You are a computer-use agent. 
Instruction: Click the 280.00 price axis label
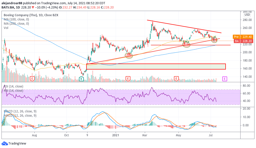click(247, 20)
